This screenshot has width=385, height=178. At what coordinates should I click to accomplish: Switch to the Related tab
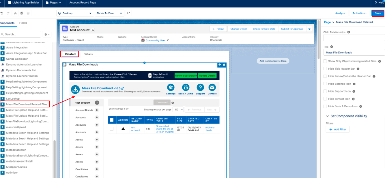point(70,54)
